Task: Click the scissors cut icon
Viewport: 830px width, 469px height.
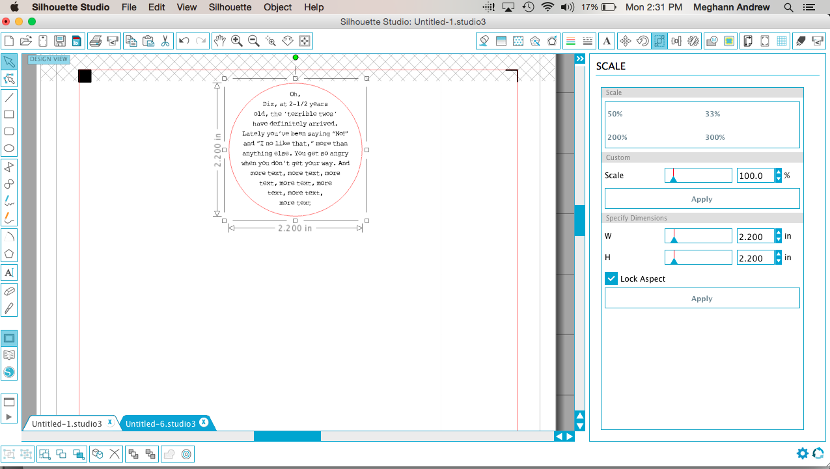Action: point(165,41)
